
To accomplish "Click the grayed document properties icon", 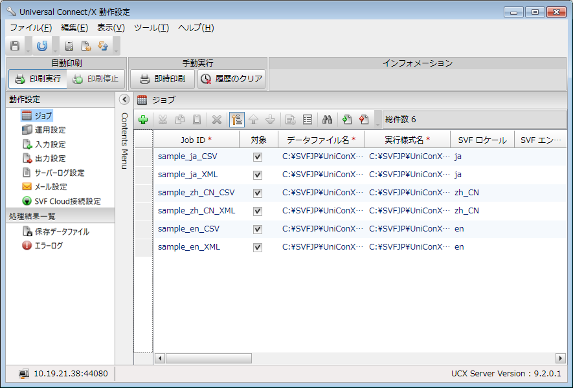I will pyautogui.click(x=291, y=120).
